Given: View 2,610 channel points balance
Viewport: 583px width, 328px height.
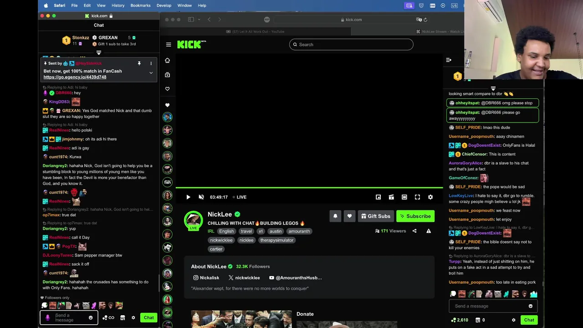Looking at the screenshot, I should (459, 320).
